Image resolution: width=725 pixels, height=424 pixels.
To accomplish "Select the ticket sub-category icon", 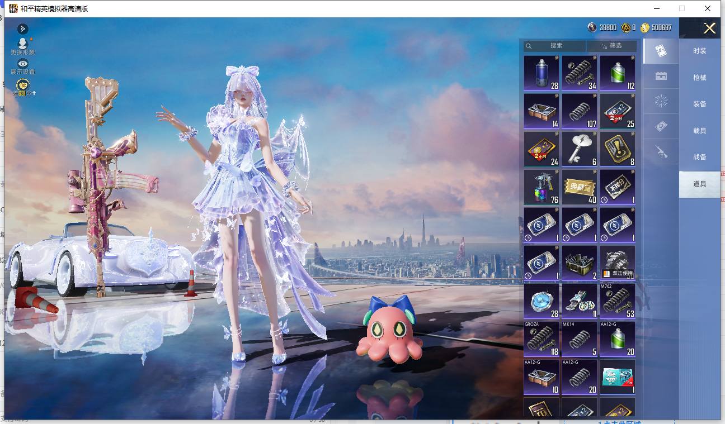I will click(661, 127).
